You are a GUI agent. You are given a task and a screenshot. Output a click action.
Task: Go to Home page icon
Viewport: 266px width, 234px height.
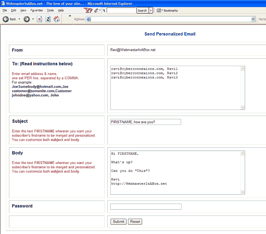click(56, 19)
